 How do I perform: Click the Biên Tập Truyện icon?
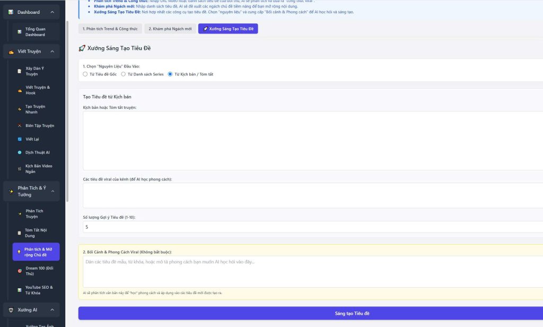pos(20,126)
